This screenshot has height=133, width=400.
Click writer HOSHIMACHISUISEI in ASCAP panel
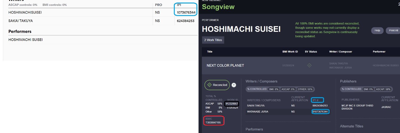tap(25, 12)
